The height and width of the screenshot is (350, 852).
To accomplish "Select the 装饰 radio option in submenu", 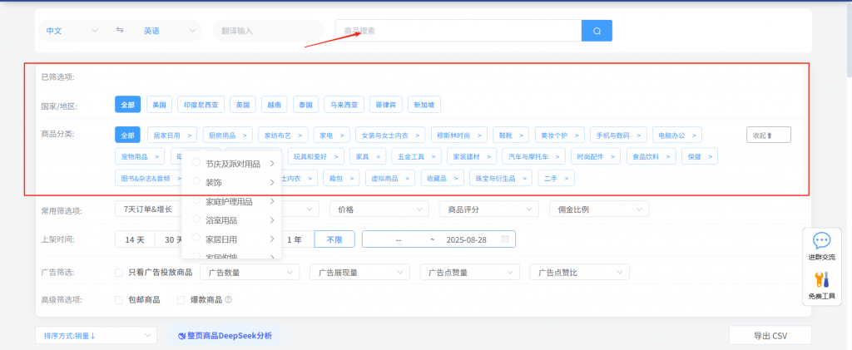I will [x=196, y=181].
